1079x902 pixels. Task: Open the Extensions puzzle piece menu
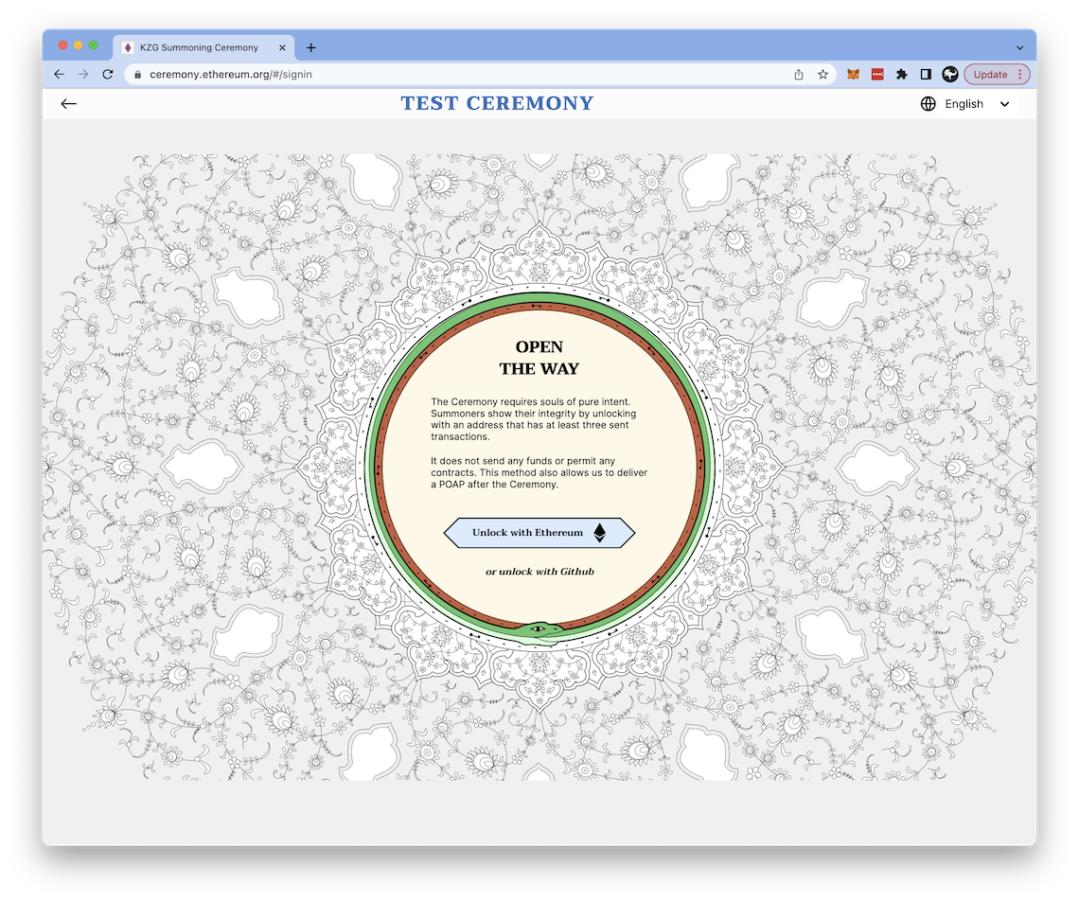click(x=901, y=74)
